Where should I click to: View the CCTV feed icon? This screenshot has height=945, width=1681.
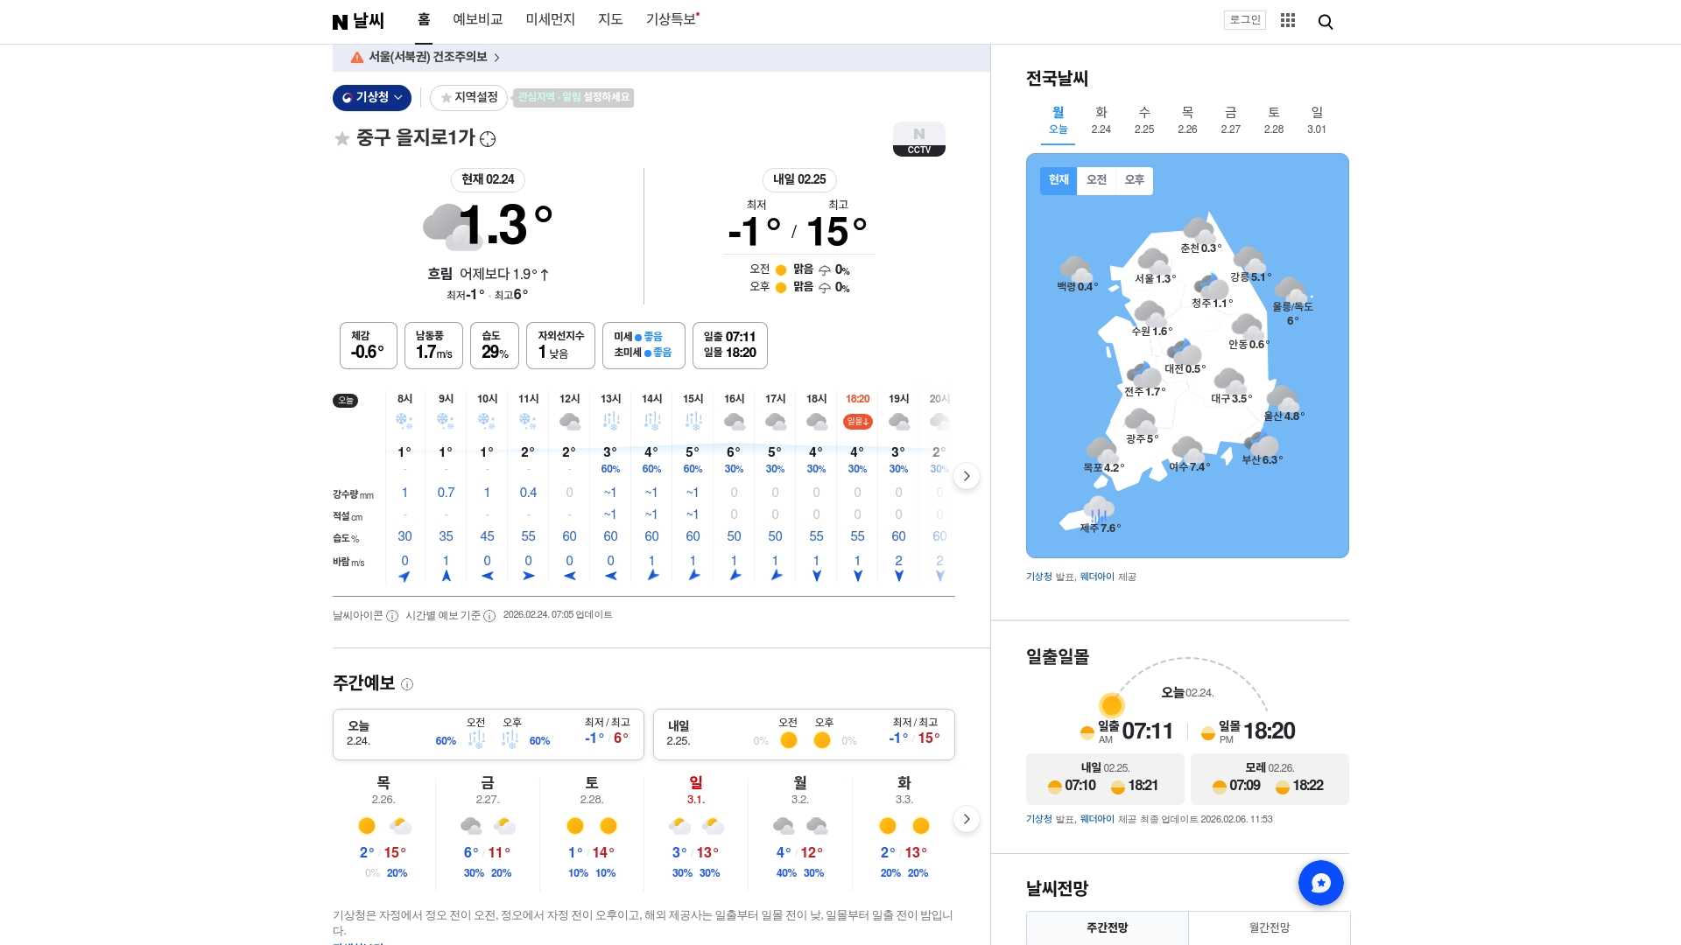918,138
